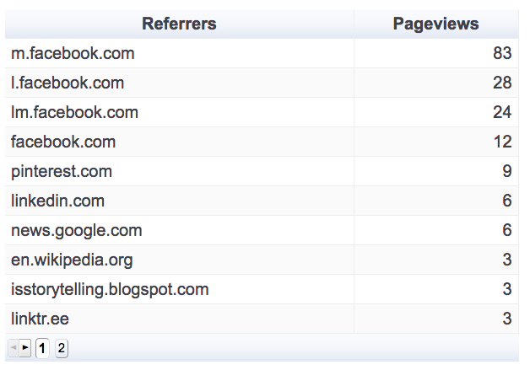This screenshot has height=370, width=530.
Task: Click the facebook.com referrer row
Action: (63, 142)
